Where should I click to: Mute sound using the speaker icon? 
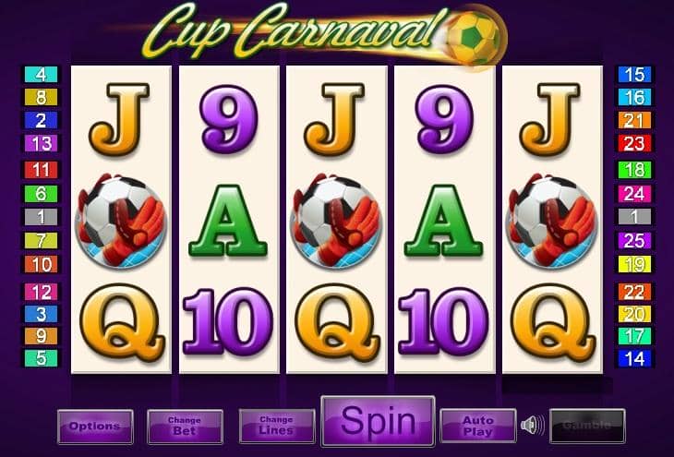[532, 426]
